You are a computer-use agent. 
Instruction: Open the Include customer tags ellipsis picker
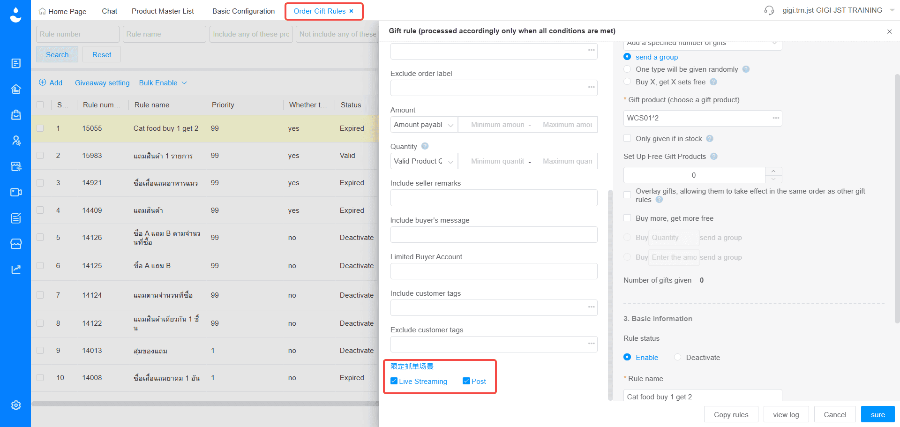point(591,307)
